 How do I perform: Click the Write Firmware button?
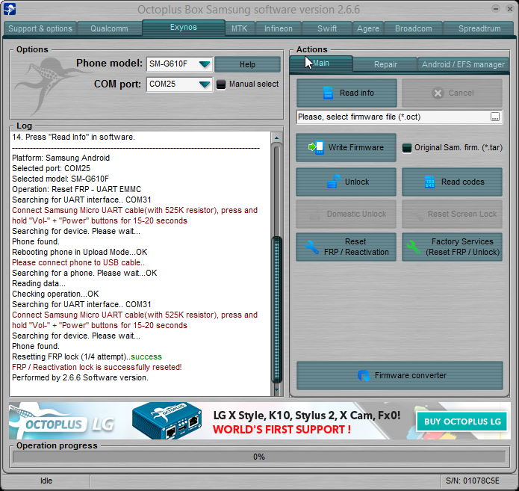(346, 147)
